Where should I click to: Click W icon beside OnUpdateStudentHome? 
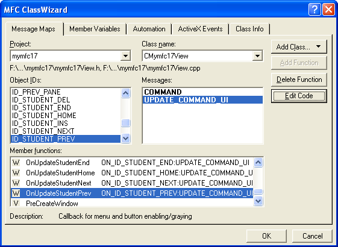[x=16, y=173]
